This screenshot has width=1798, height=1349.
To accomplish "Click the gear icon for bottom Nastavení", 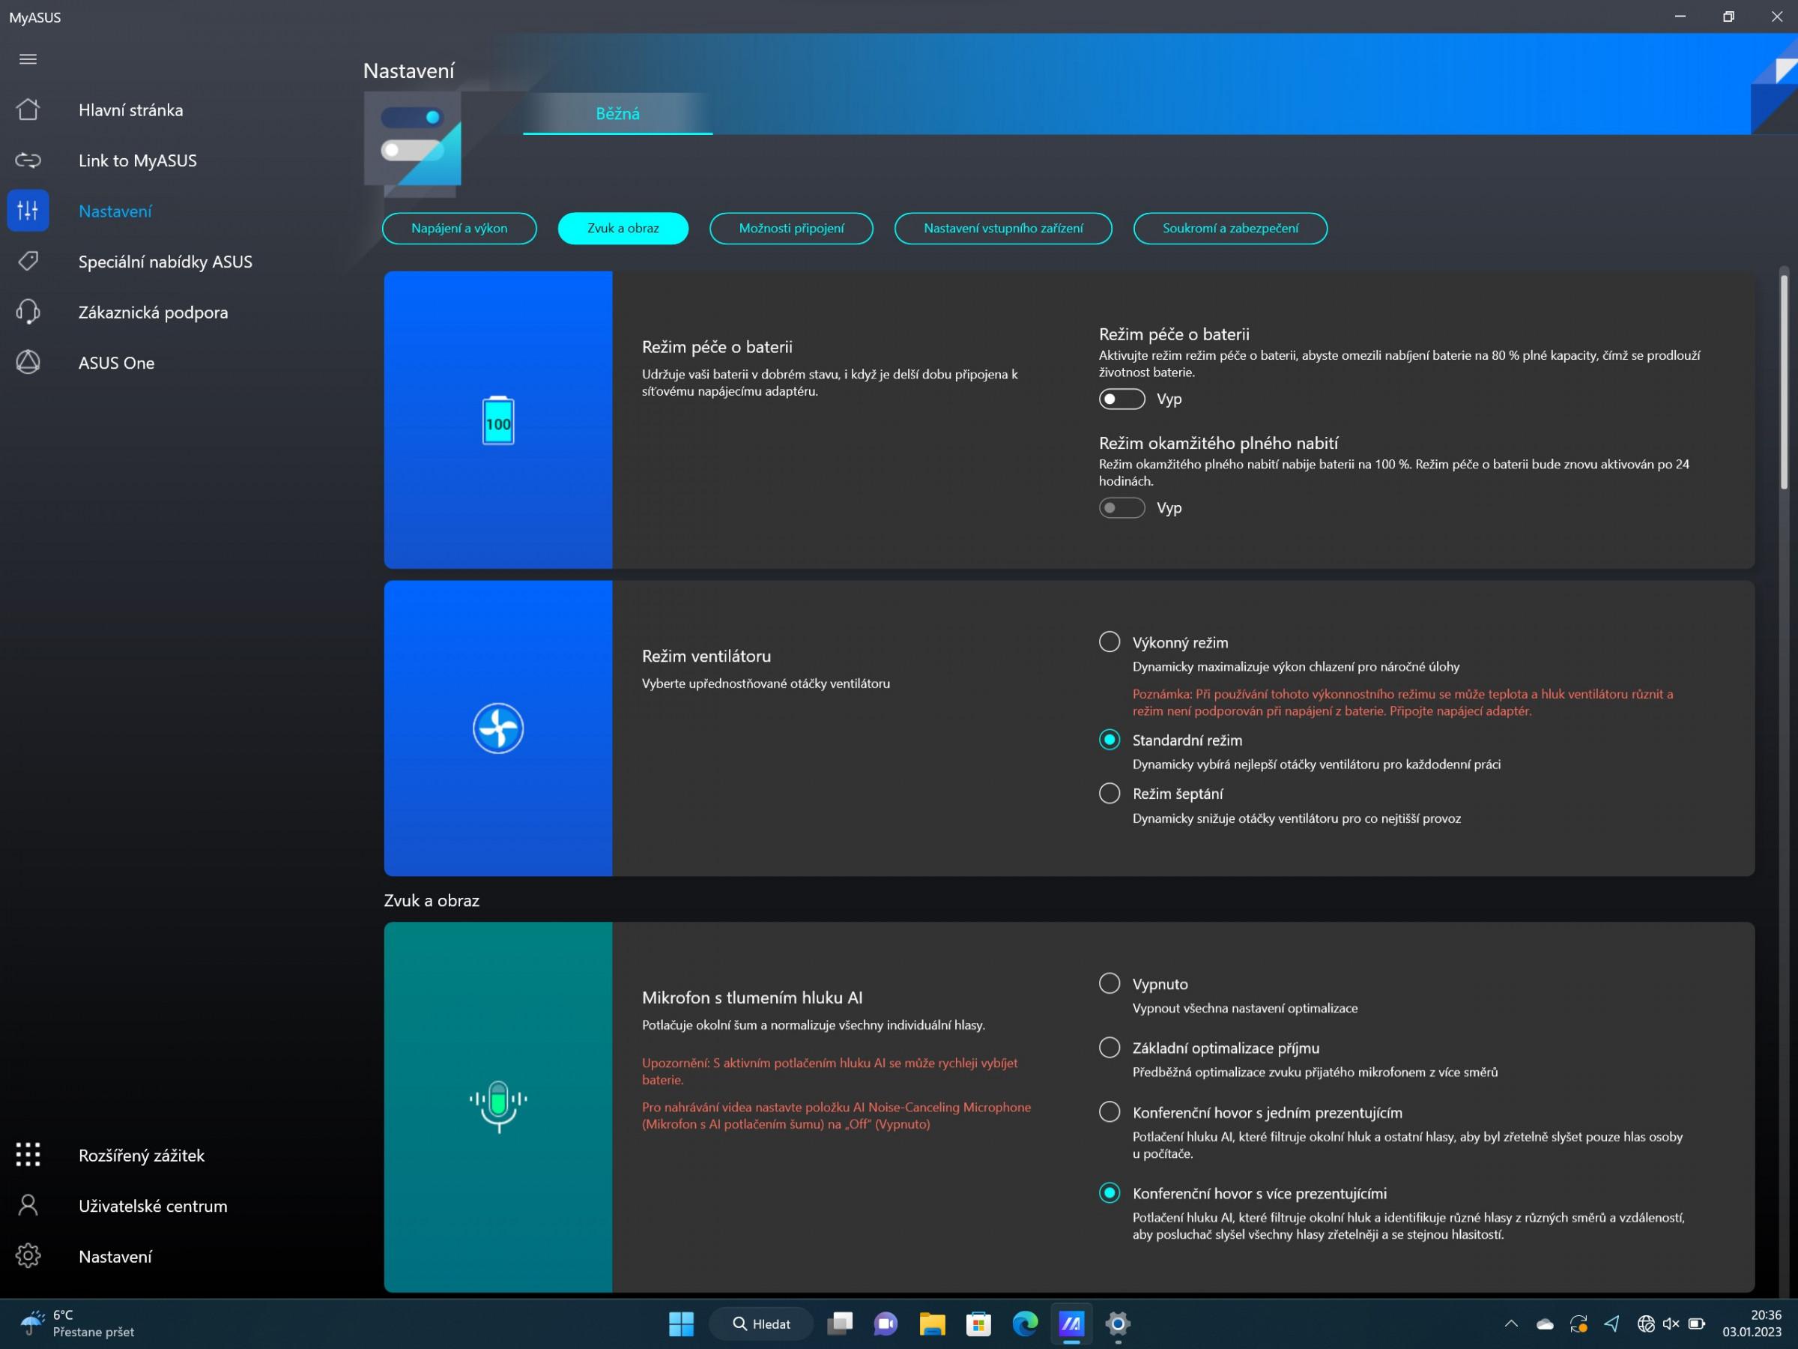I will pyautogui.click(x=28, y=1255).
